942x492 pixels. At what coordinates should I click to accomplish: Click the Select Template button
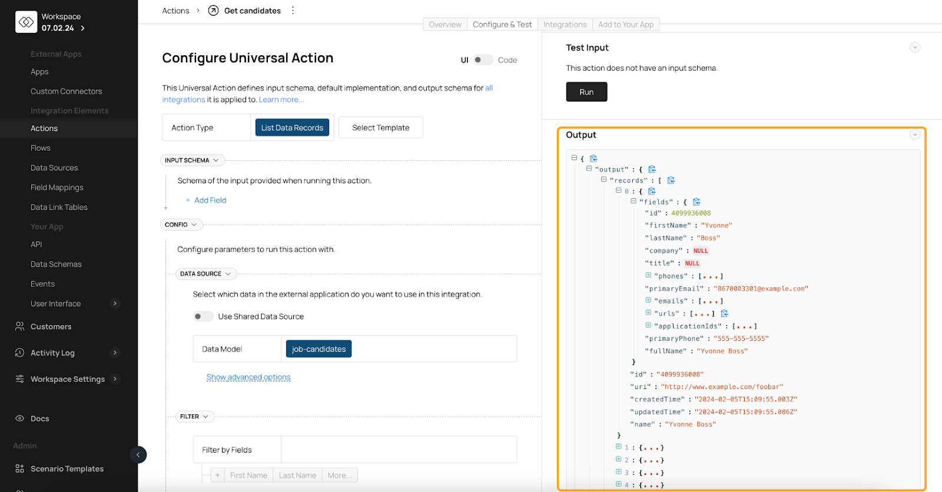pyautogui.click(x=380, y=127)
